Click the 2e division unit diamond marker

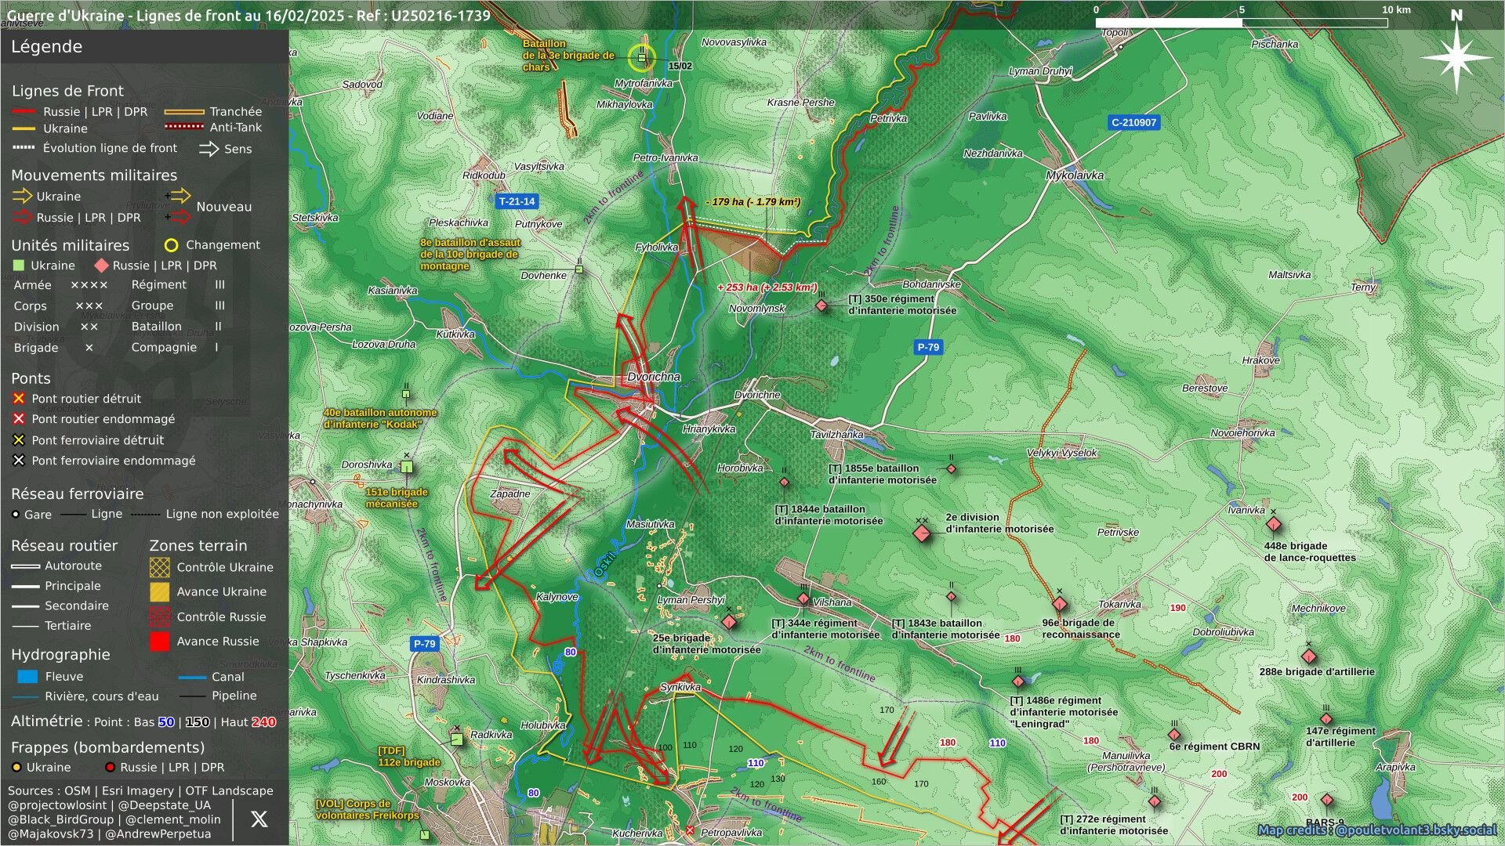(922, 533)
